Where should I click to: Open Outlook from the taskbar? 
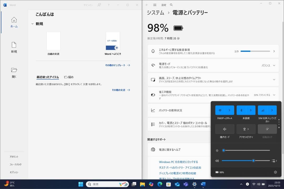(x=177, y=184)
